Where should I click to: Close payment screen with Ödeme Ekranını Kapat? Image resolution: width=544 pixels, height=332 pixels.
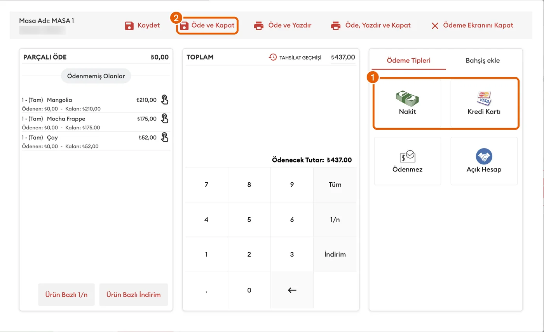[472, 25]
